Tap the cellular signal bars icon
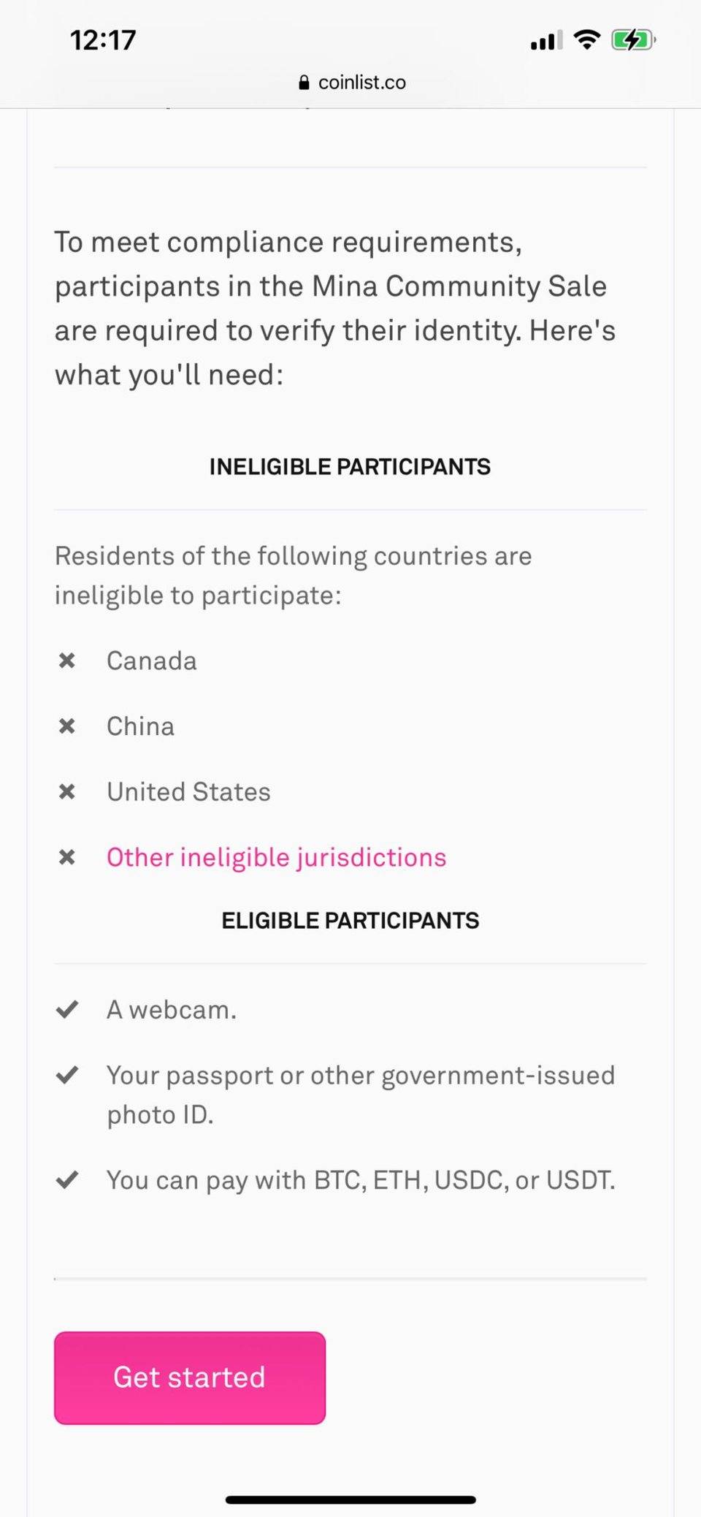Viewport: 701px width, 1517px height. pyautogui.click(x=546, y=40)
